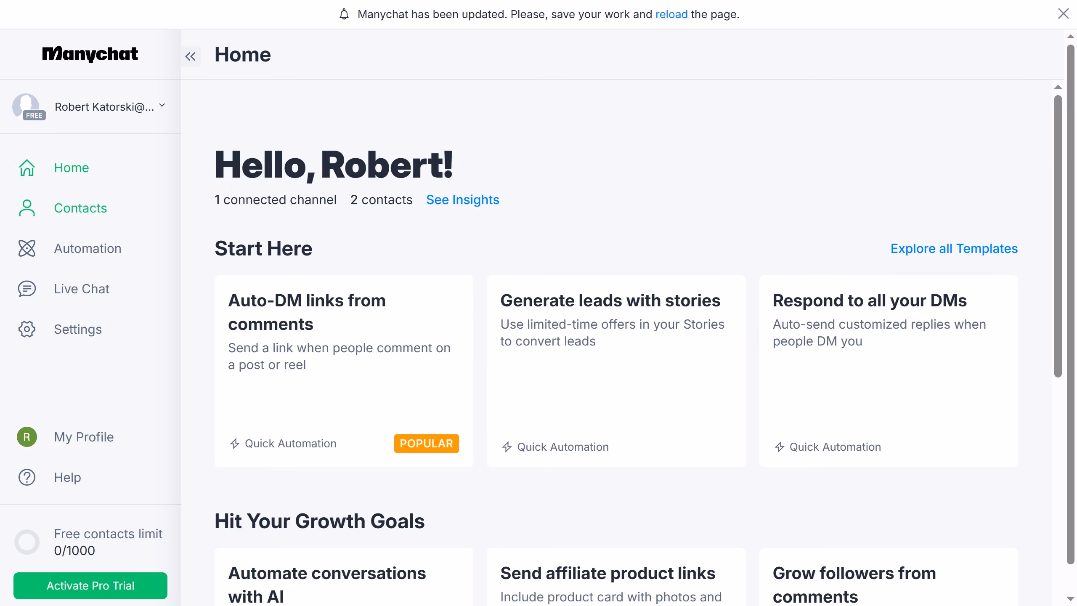Click the Hello, Robert! heading

(334, 165)
